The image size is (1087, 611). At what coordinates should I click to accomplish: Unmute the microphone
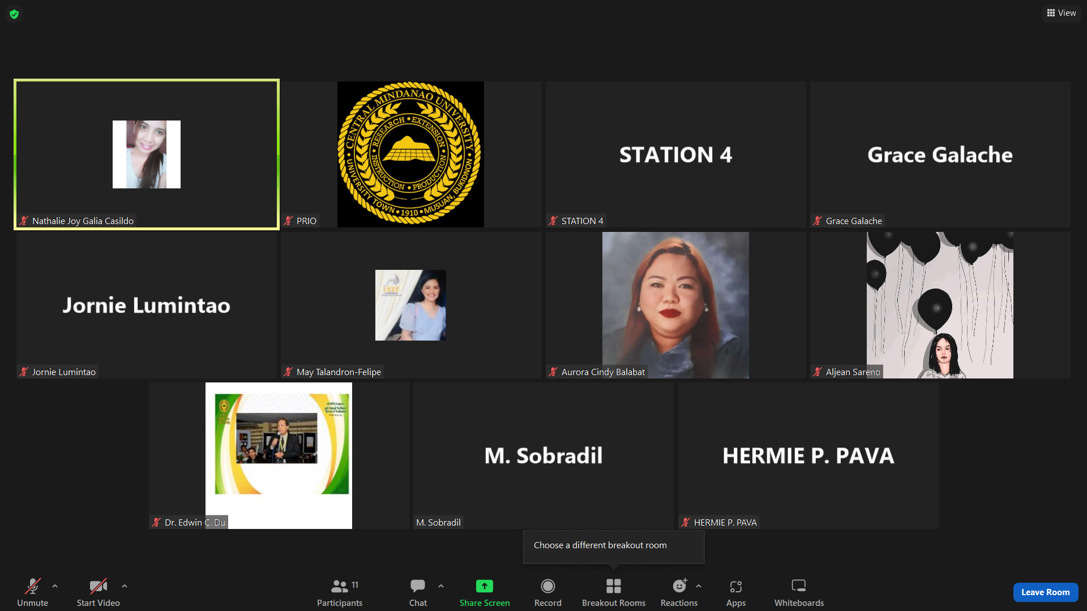pos(32,592)
